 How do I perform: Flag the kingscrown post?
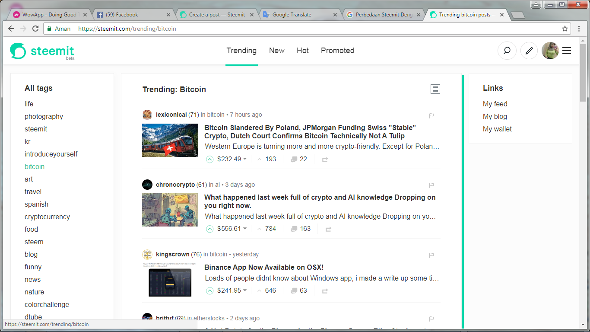431,255
